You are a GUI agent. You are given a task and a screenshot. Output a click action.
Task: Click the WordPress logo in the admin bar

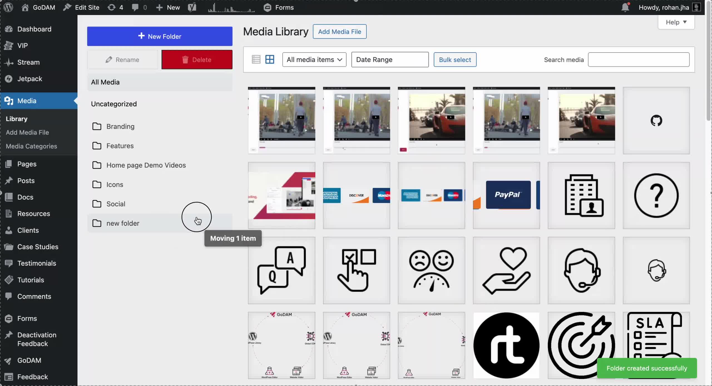8,8
